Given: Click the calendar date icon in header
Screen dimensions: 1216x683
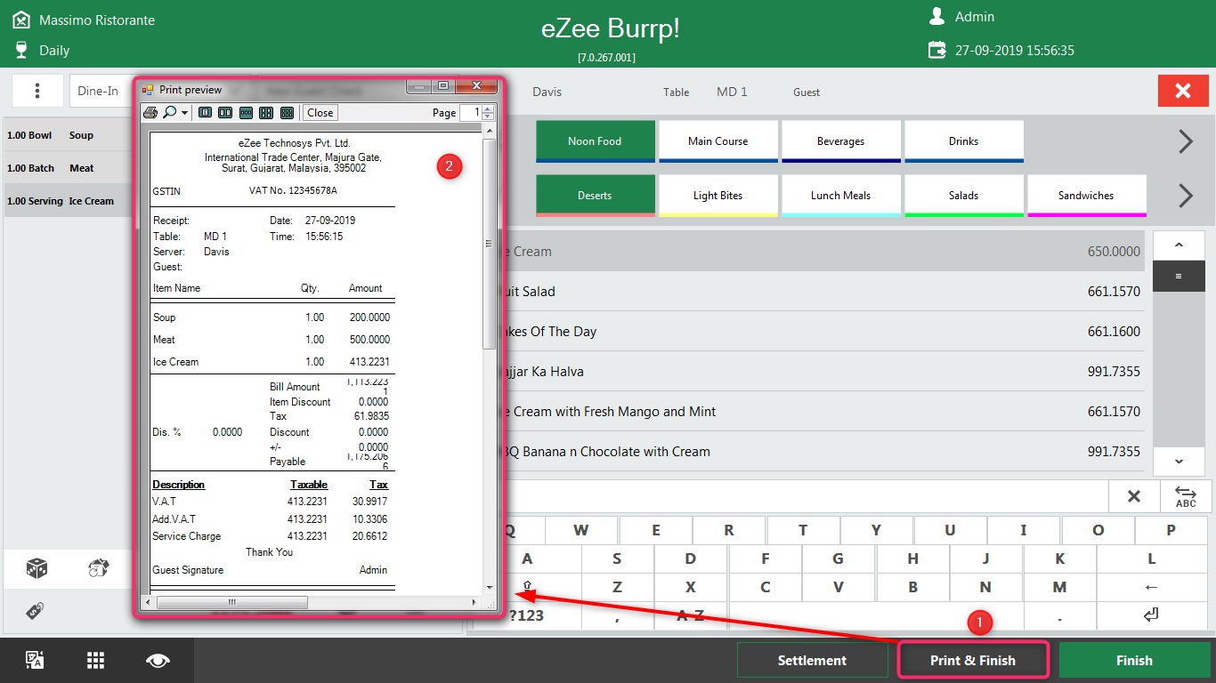Looking at the screenshot, I should tap(936, 50).
